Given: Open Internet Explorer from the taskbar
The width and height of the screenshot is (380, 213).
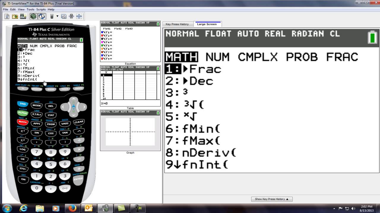Looking at the screenshot, I should [x=23, y=208].
